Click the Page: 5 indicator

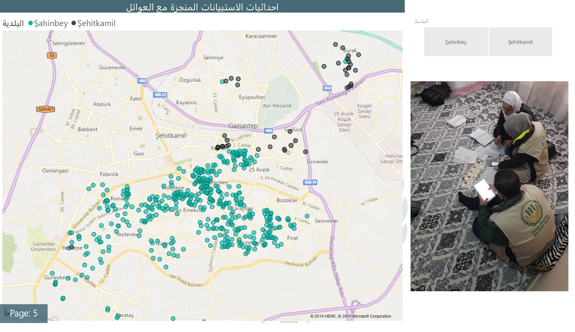24,313
